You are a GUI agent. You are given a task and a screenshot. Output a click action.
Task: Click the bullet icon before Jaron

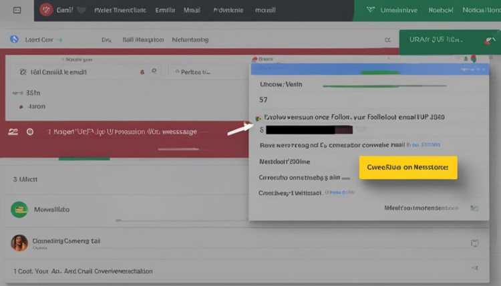(21, 107)
